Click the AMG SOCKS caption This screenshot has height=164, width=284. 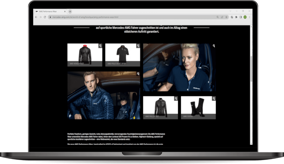(x=188, y=116)
